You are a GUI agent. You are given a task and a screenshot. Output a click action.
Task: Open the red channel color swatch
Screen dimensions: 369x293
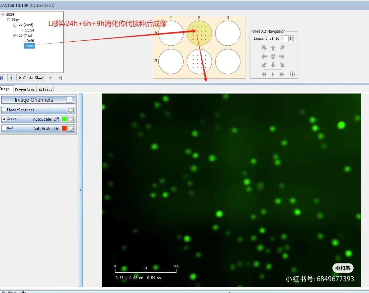point(64,128)
